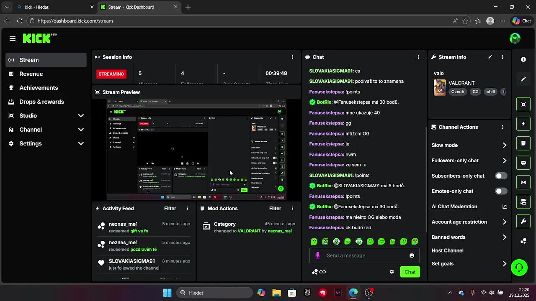536x301 pixels.
Task: Click the browser address bar URL
Action: tap(75, 21)
